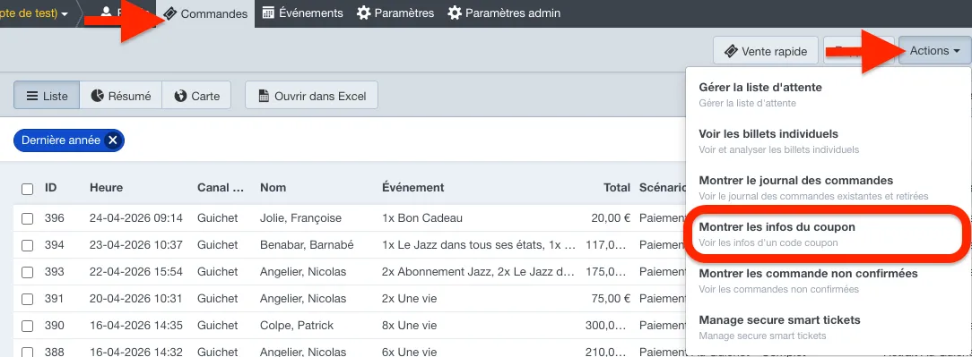Click the event 1x Bon Cadeau
Screen dimensions: 972x357
click(x=422, y=218)
